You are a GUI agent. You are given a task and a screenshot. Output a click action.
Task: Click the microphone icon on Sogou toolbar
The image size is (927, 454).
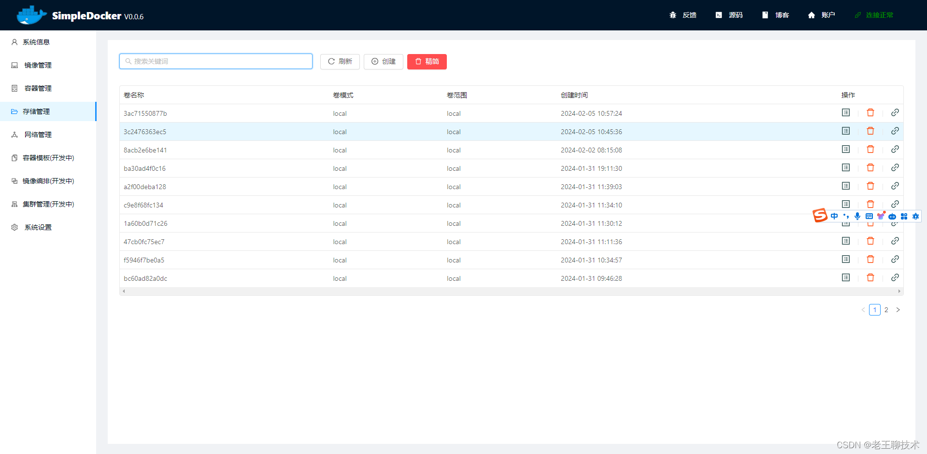(x=857, y=216)
